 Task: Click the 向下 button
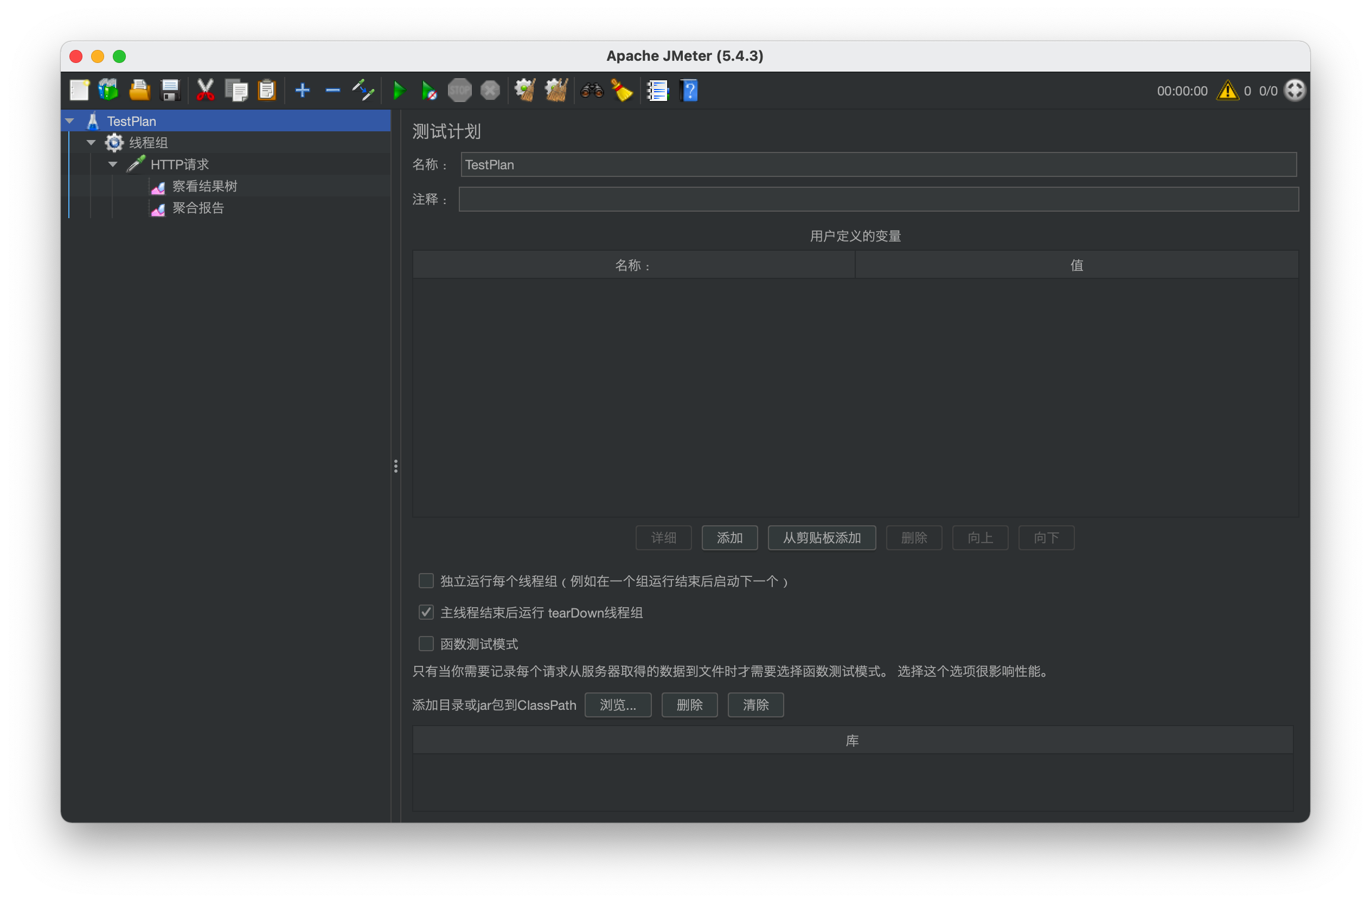(1047, 538)
